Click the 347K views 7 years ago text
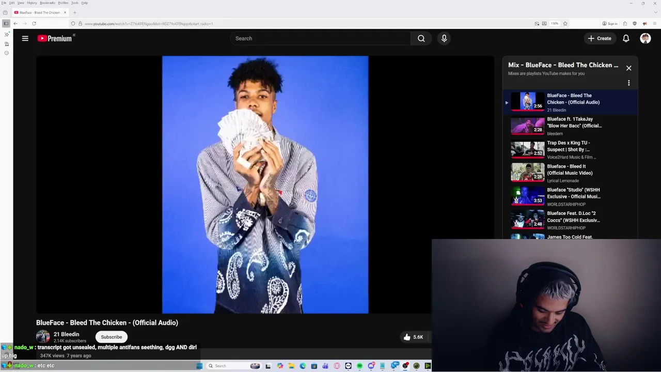 [66, 355]
